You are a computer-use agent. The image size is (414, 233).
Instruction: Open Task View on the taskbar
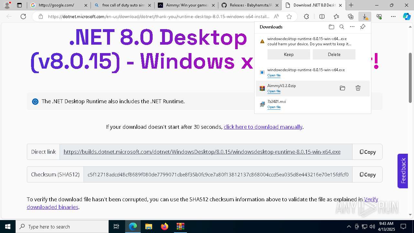116,227
